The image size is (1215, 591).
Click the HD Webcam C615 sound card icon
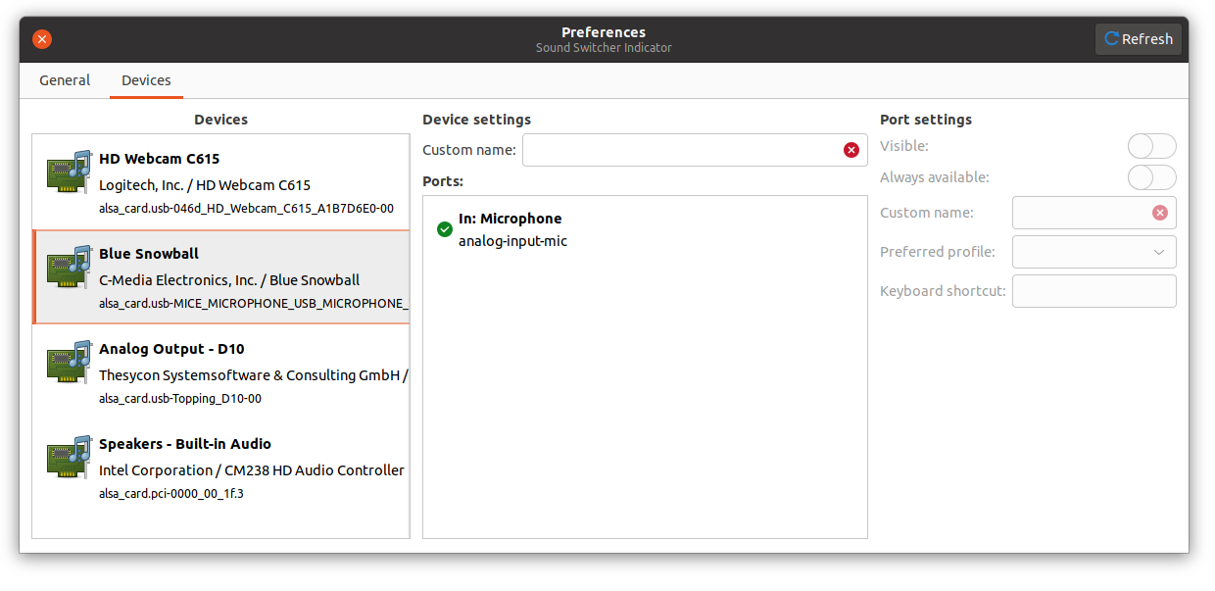(x=69, y=172)
